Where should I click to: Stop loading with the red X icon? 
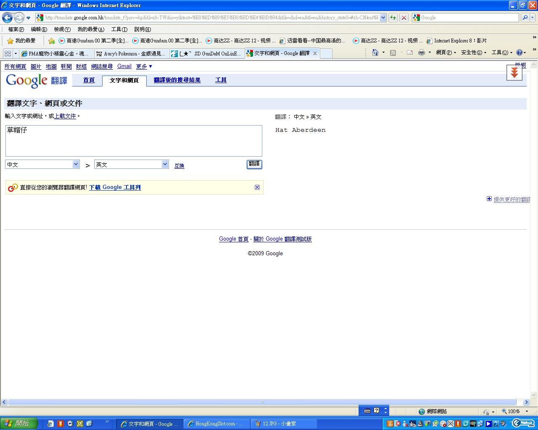pos(404,18)
